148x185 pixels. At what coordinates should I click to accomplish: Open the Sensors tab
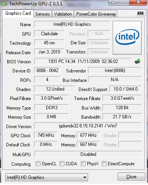point(43,14)
